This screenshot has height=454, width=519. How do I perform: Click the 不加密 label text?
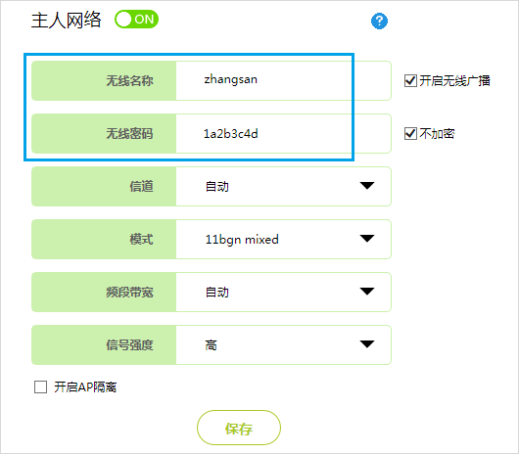point(437,134)
